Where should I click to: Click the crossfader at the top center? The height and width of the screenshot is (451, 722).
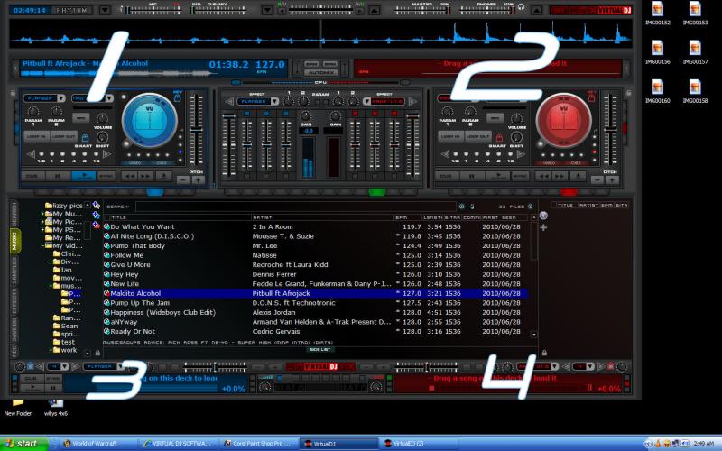(x=321, y=8)
